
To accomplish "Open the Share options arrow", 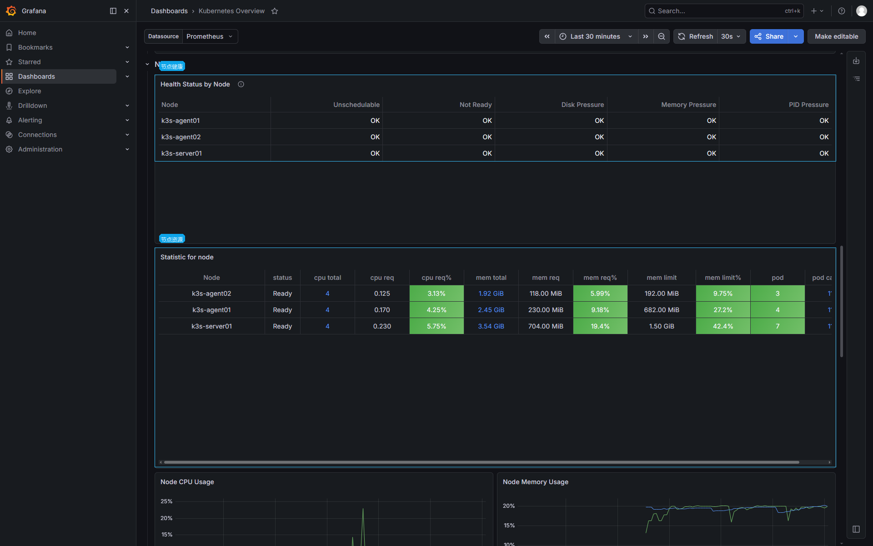I will (796, 36).
